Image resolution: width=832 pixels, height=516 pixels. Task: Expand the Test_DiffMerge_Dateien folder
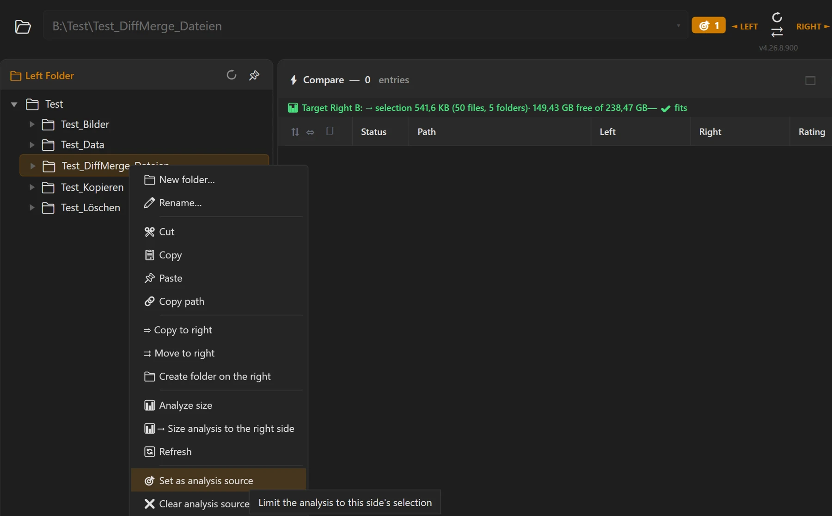[32, 166]
